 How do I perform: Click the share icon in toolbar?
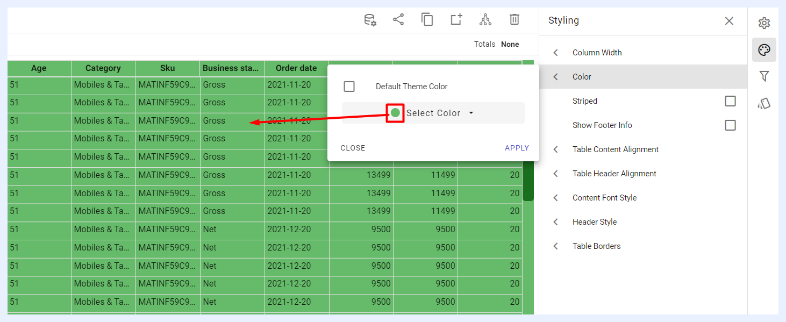pyautogui.click(x=398, y=20)
